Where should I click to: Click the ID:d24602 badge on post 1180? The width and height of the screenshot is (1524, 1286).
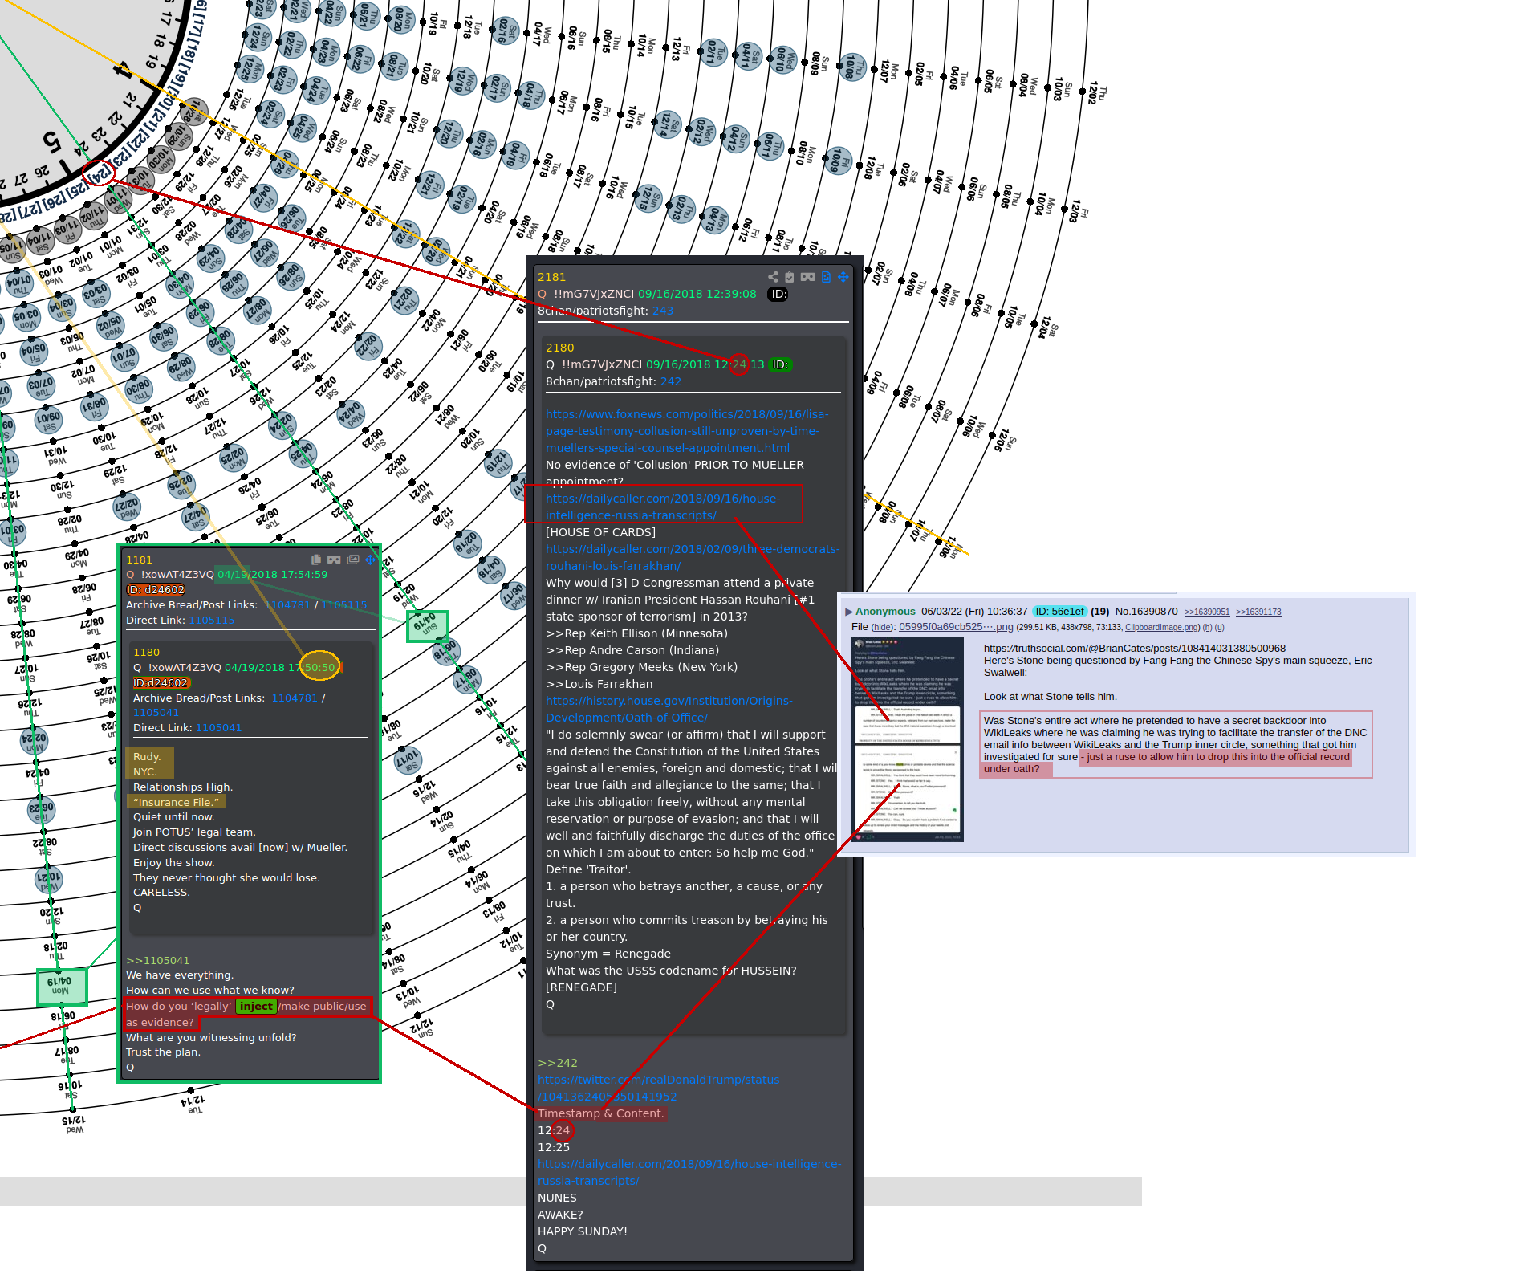[161, 682]
